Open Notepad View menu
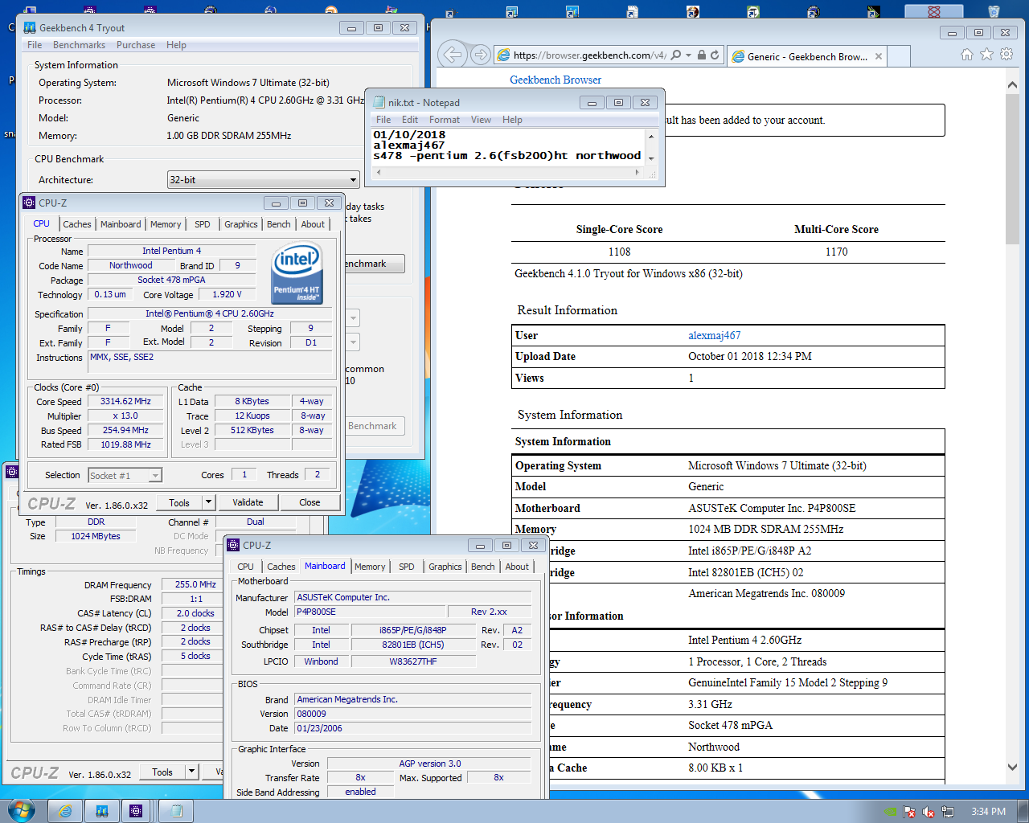The image size is (1029, 823). point(481,120)
